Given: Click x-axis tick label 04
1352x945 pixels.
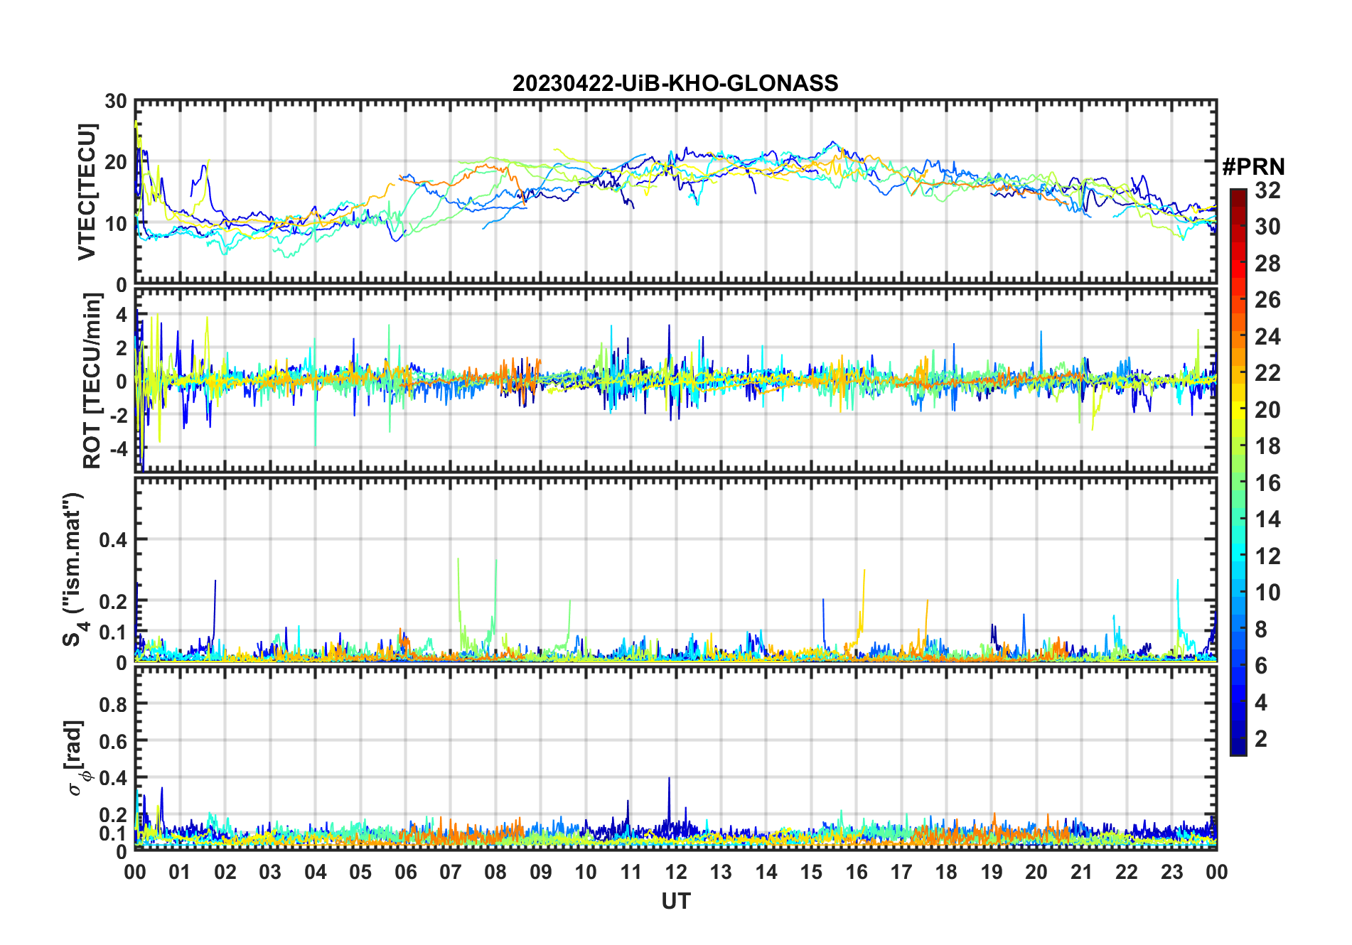Looking at the screenshot, I should [x=316, y=872].
